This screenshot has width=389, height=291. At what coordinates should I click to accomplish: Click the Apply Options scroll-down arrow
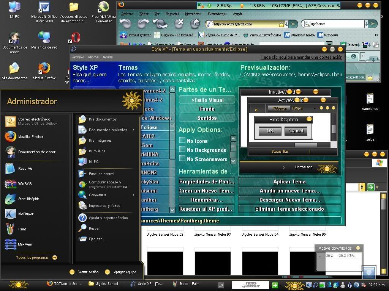(233, 161)
